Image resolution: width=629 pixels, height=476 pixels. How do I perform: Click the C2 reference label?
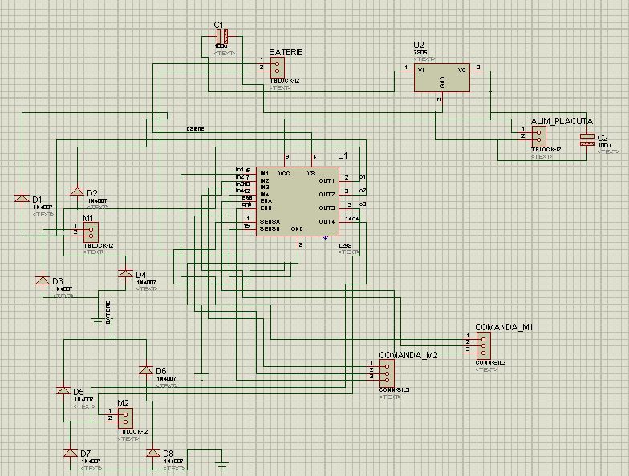coord(603,138)
